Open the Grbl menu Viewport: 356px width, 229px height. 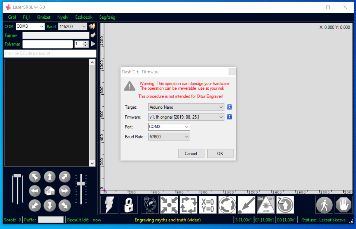[x=12, y=17]
